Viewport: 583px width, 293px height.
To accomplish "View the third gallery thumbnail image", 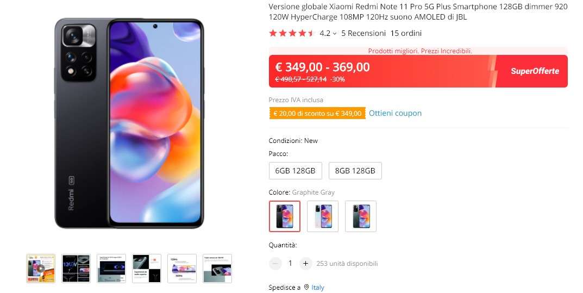I will (x=111, y=269).
